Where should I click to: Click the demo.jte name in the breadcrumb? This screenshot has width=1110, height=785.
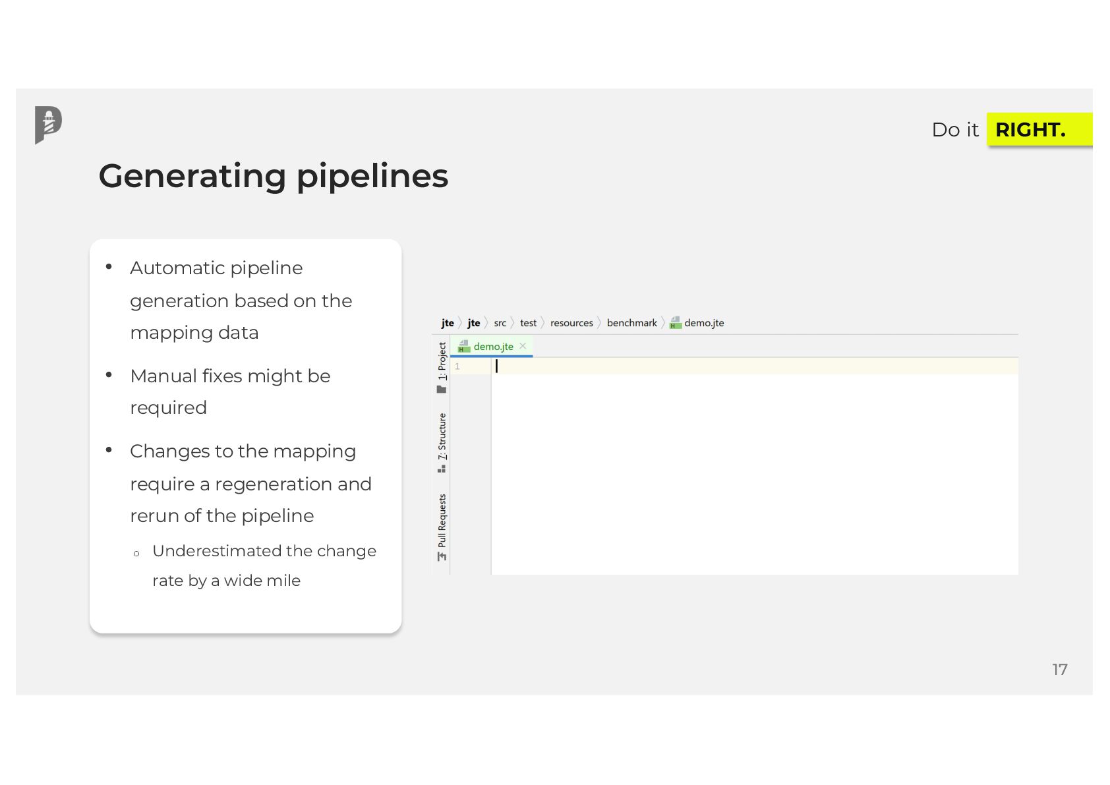pyautogui.click(x=704, y=323)
